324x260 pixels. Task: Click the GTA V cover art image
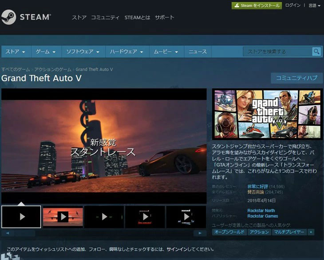[x=267, y=114]
